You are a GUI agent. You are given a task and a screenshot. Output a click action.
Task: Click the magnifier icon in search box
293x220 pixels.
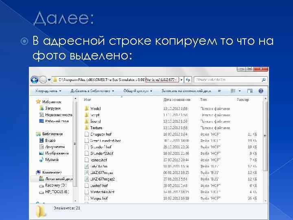point(263,80)
